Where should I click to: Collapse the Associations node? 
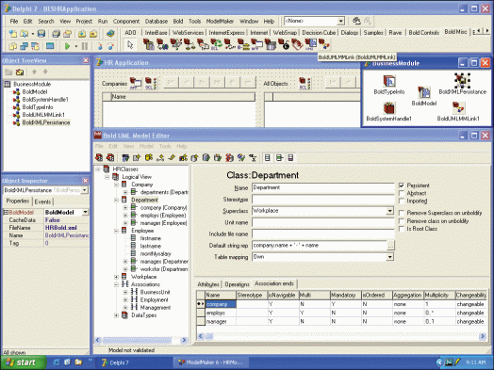116,284
